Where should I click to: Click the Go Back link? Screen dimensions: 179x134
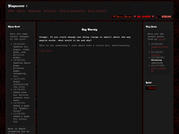45,51
